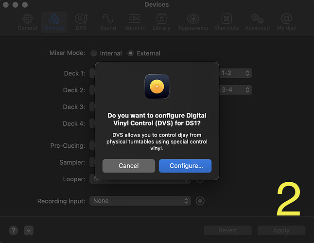The width and height of the screenshot is (314, 243).
Task: Toggle the Recording Input radio indicator
Action: (x=200, y=201)
